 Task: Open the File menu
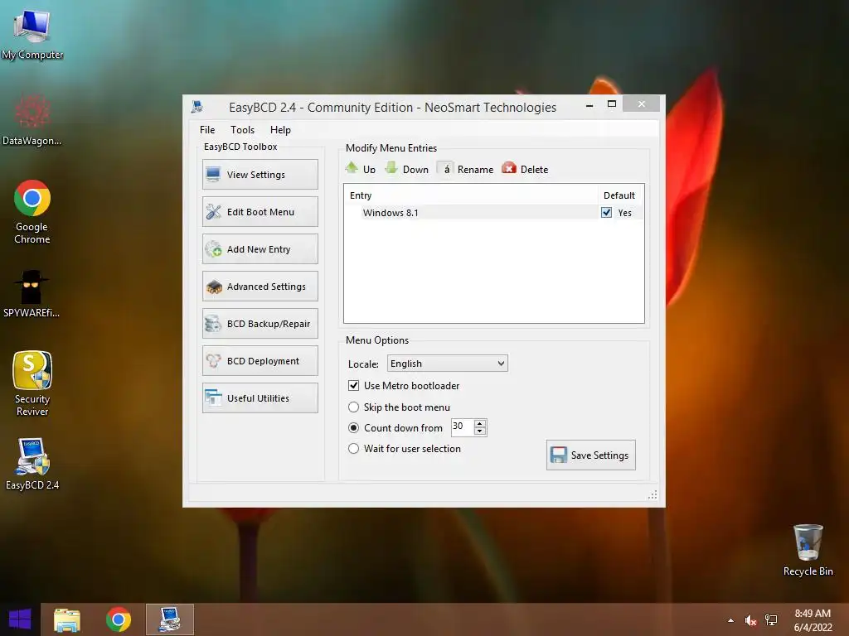point(206,130)
